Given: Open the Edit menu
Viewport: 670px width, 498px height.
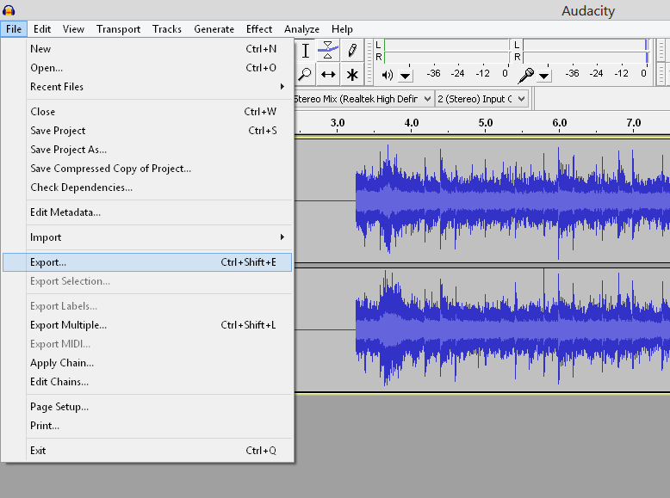Looking at the screenshot, I should pyautogui.click(x=42, y=29).
